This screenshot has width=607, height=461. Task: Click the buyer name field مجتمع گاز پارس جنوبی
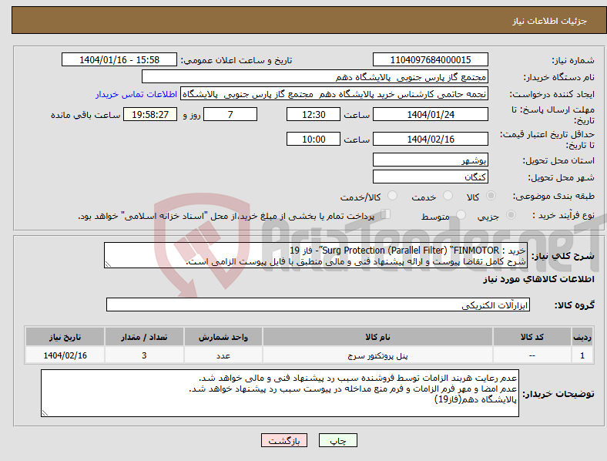[x=315, y=76]
